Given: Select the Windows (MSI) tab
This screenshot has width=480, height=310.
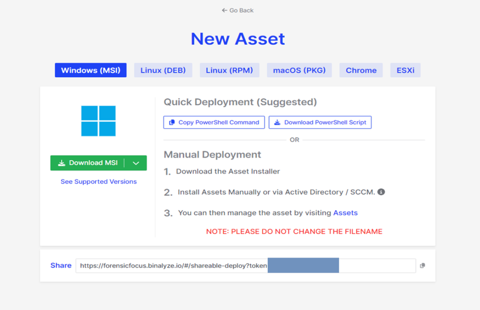Looking at the screenshot, I should point(90,70).
